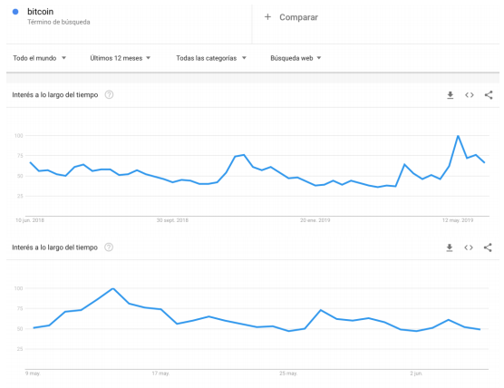Download the second interest chart data

pos(450,247)
